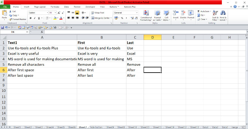248x129 pixels.
Task: Switch to the Formulas tab
Action: click(x=55, y=7)
